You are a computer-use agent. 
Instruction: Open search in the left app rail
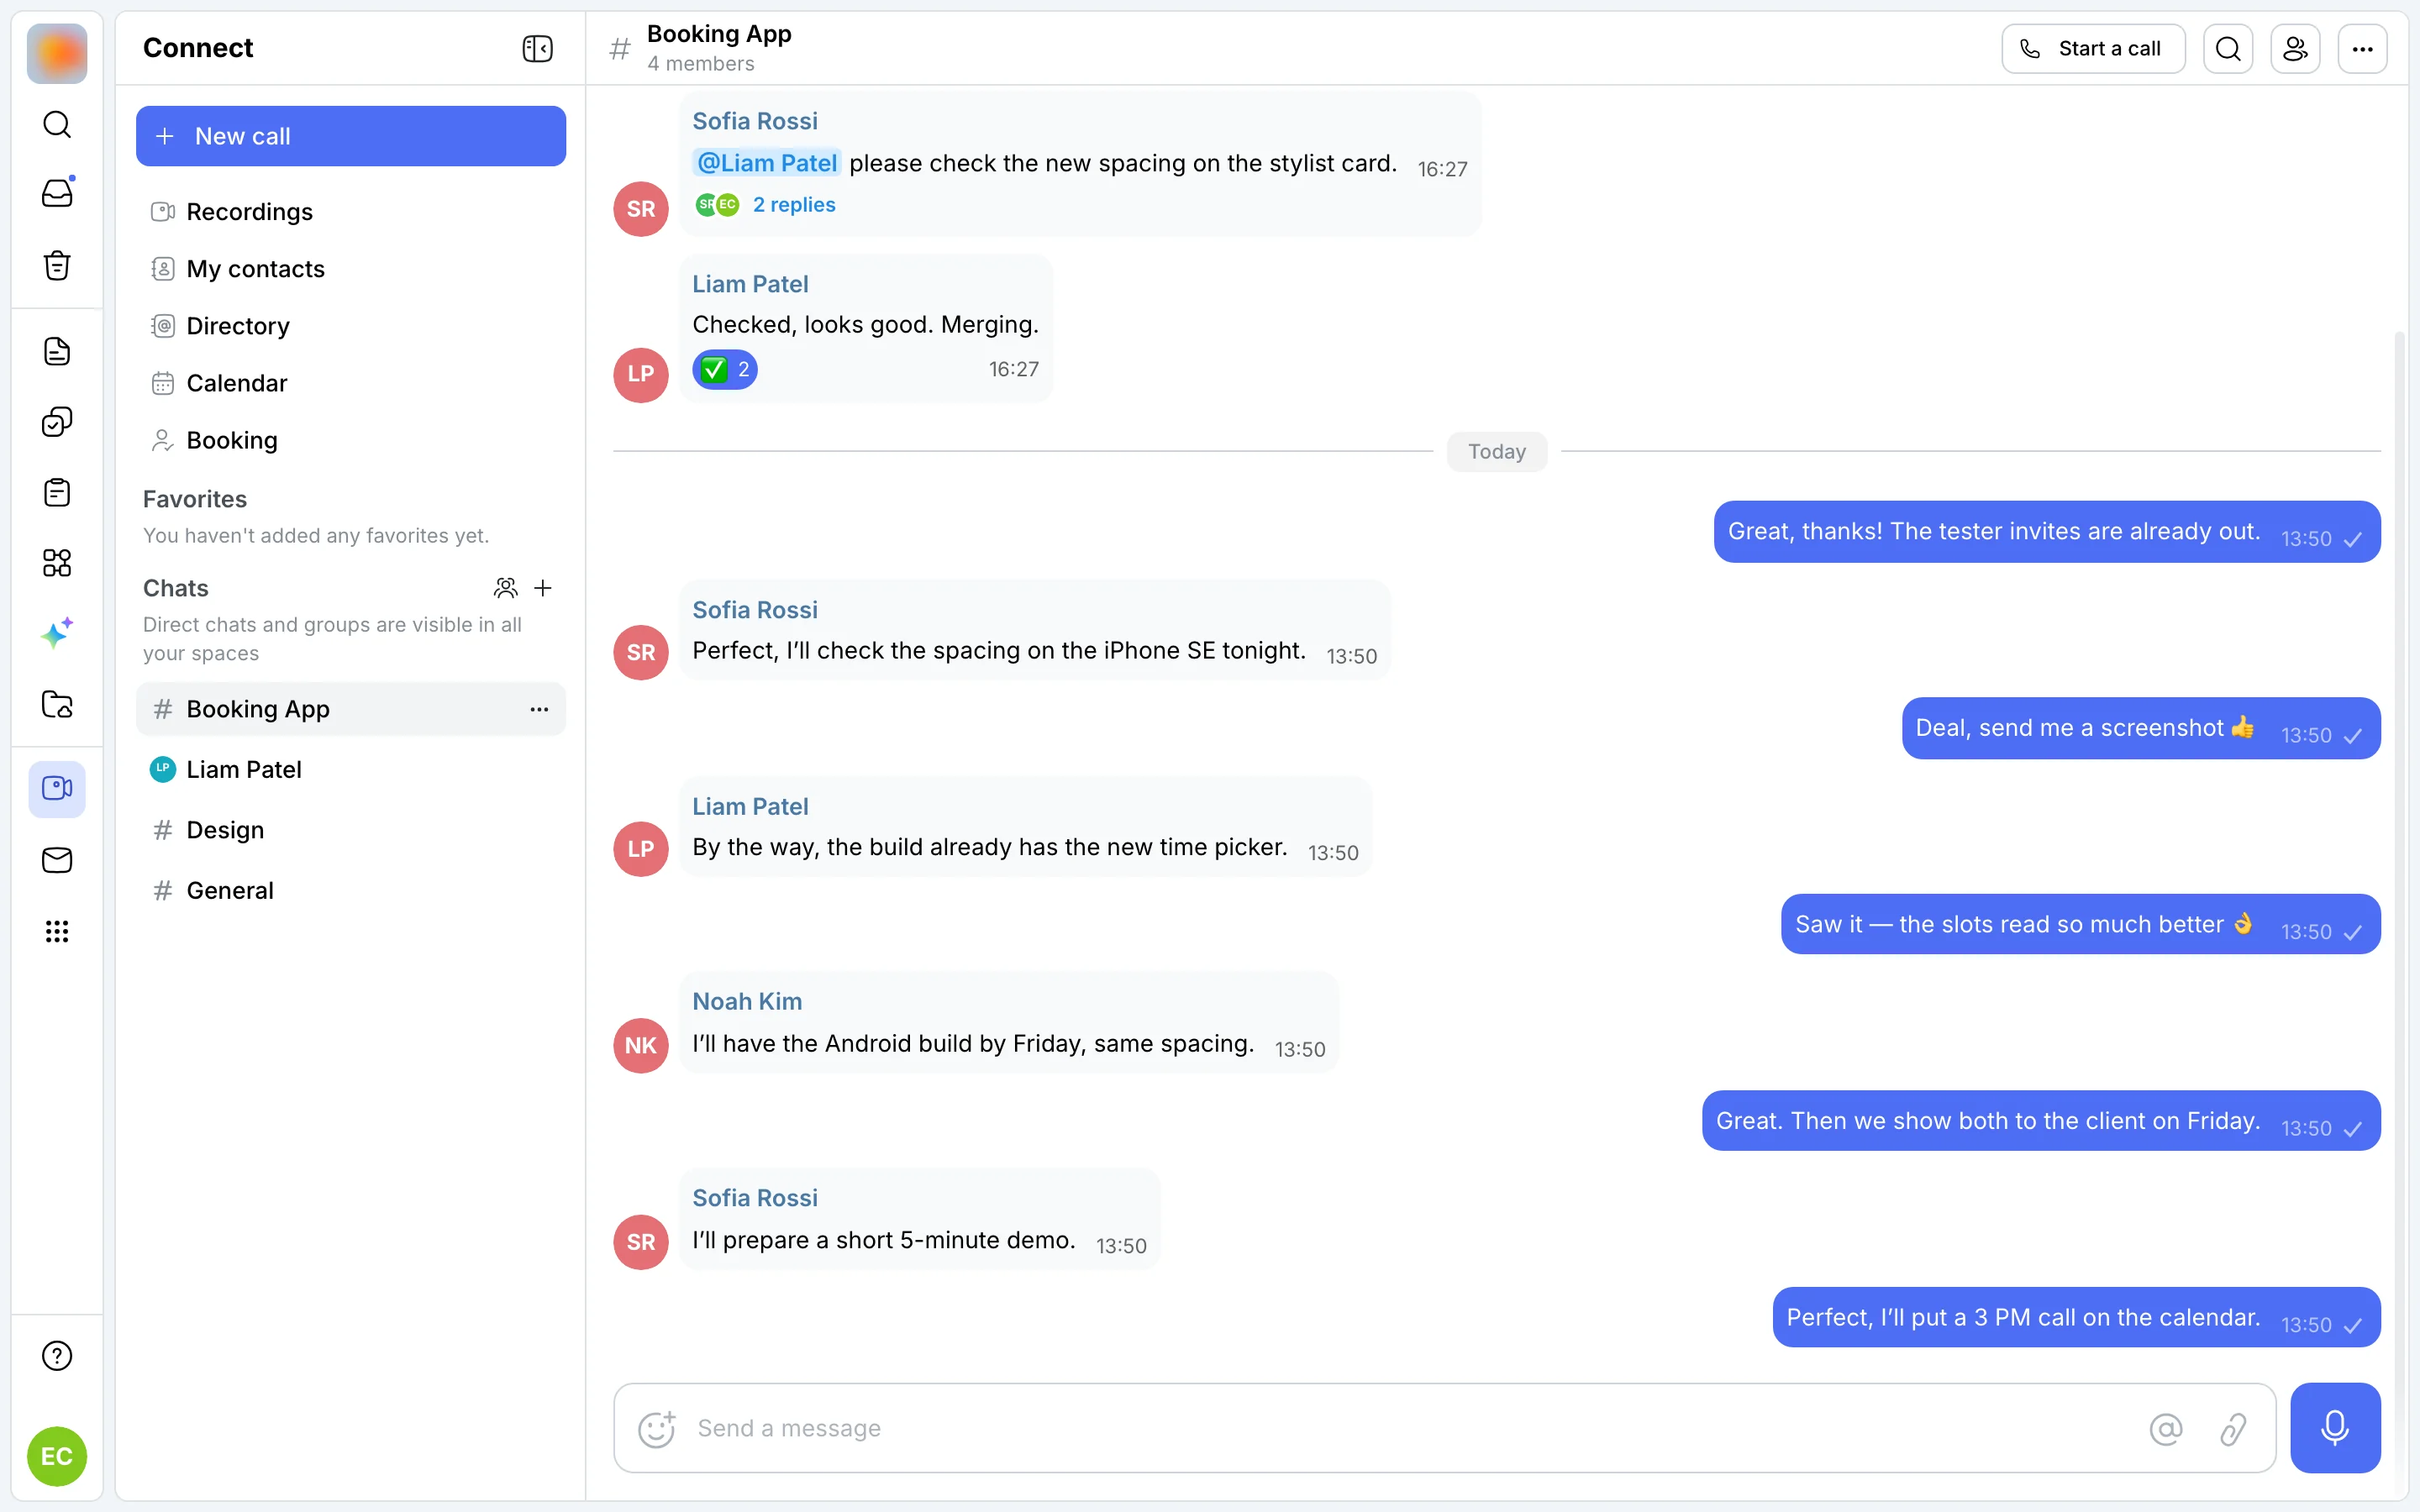pyautogui.click(x=57, y=124)
